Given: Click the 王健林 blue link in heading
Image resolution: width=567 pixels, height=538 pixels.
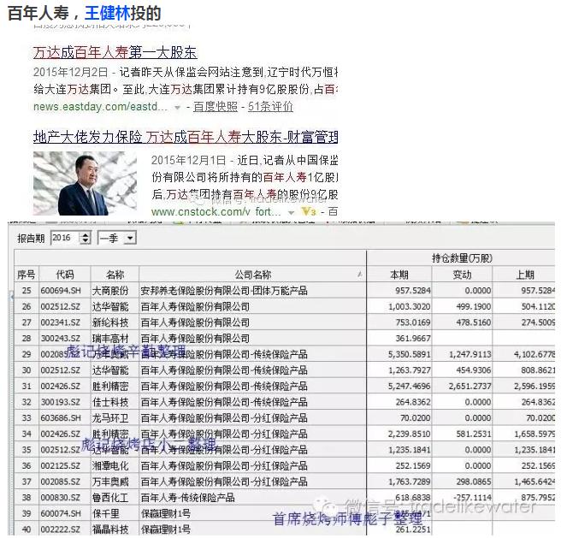Looking at the screenshot, I should (108, 14).
